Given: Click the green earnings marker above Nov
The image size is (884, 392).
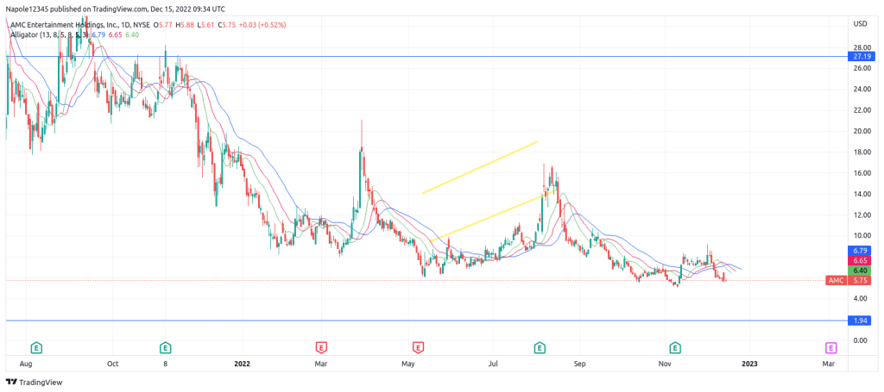Looking at the screenshot, I should (x=675, y=347).
